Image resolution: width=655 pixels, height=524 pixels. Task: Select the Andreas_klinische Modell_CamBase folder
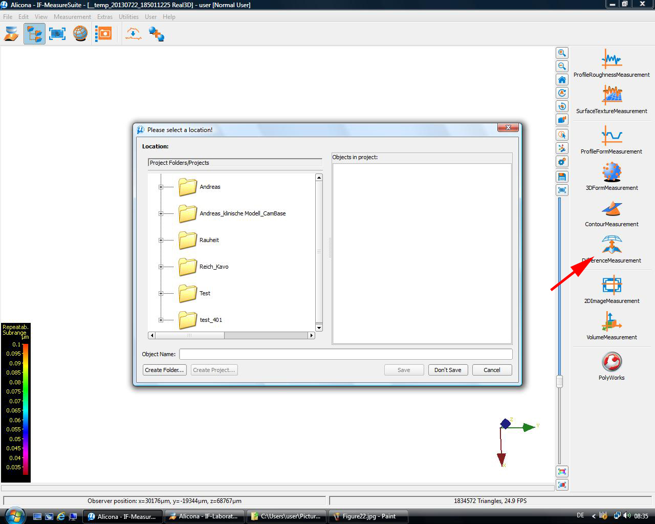tap(232, 214)
